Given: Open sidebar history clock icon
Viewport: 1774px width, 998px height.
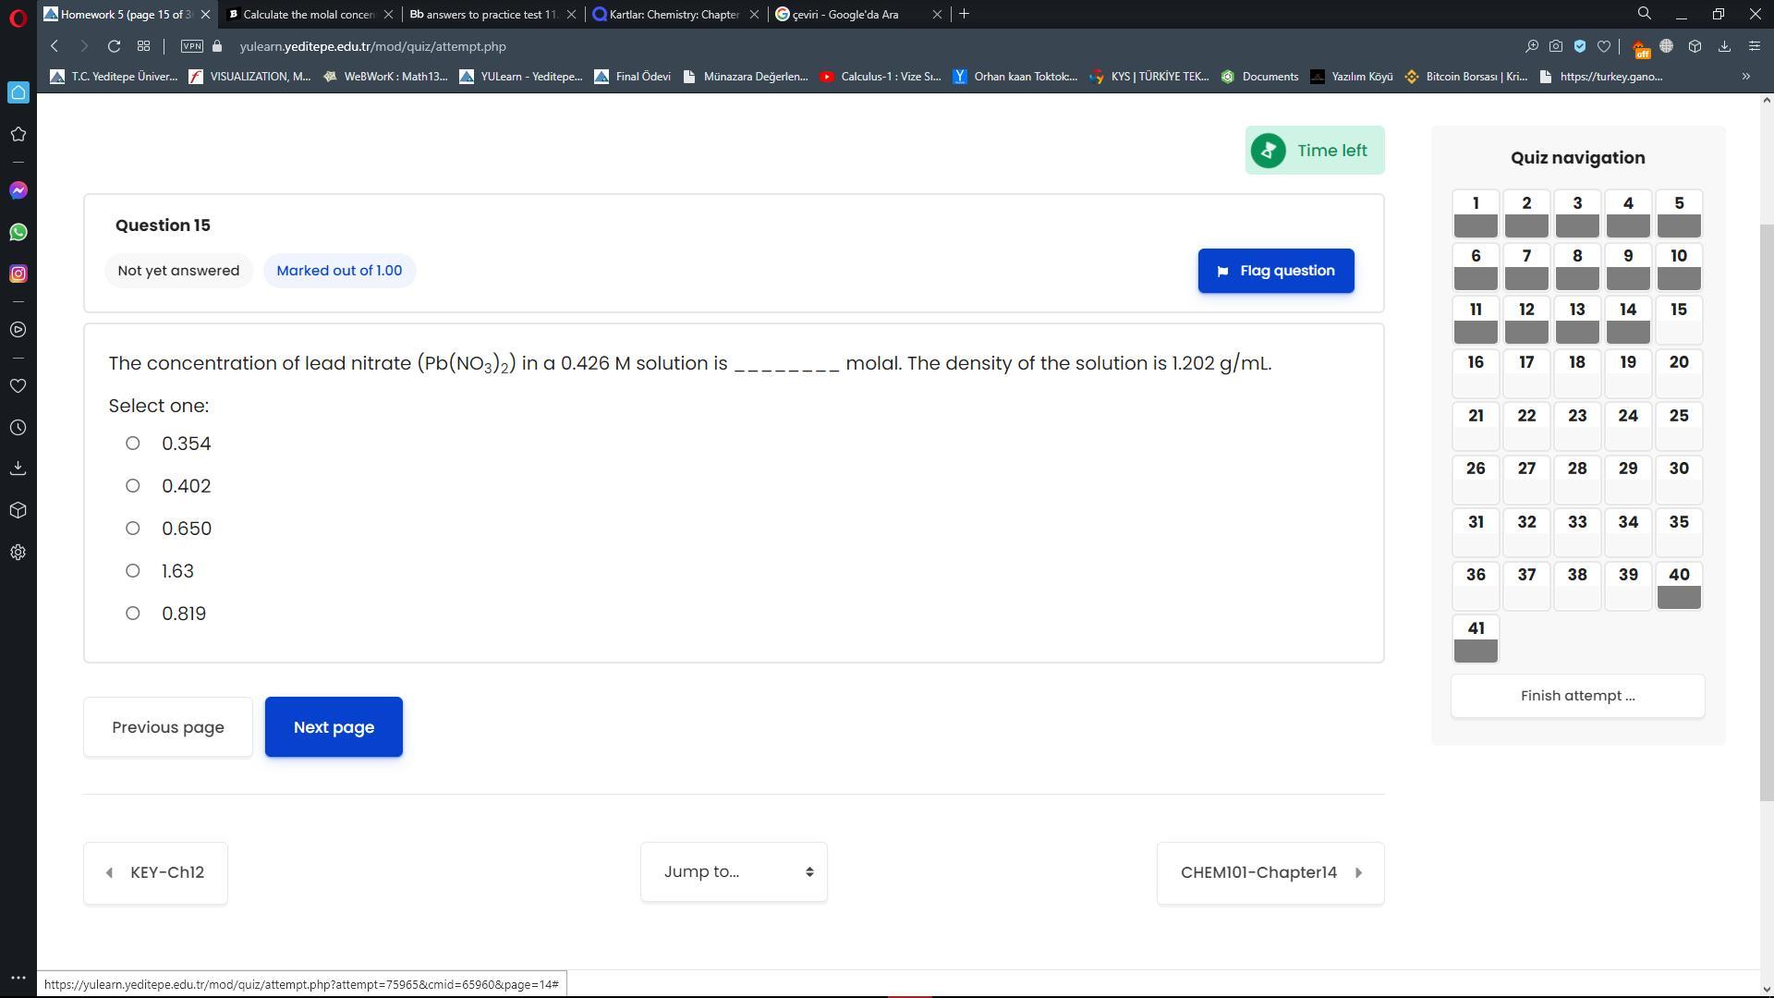Looking at the screenshot, I should pos(18,428).
